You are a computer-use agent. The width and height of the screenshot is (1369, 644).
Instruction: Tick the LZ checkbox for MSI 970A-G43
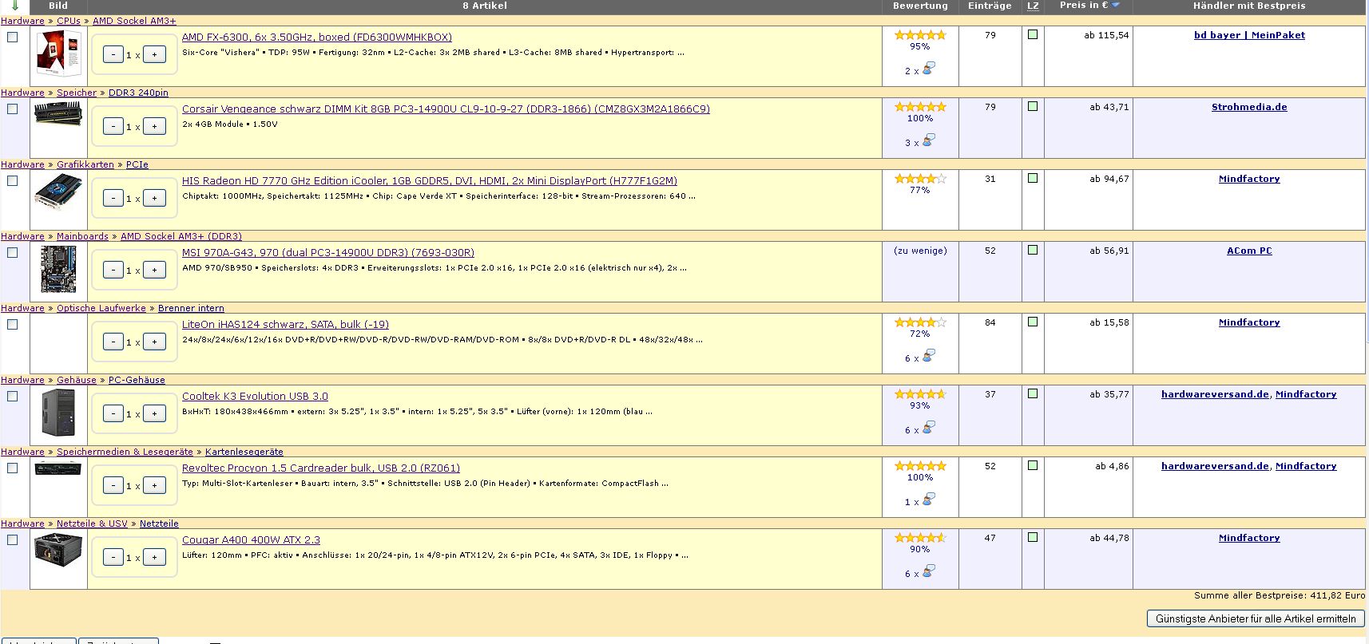click(1033, 250)
